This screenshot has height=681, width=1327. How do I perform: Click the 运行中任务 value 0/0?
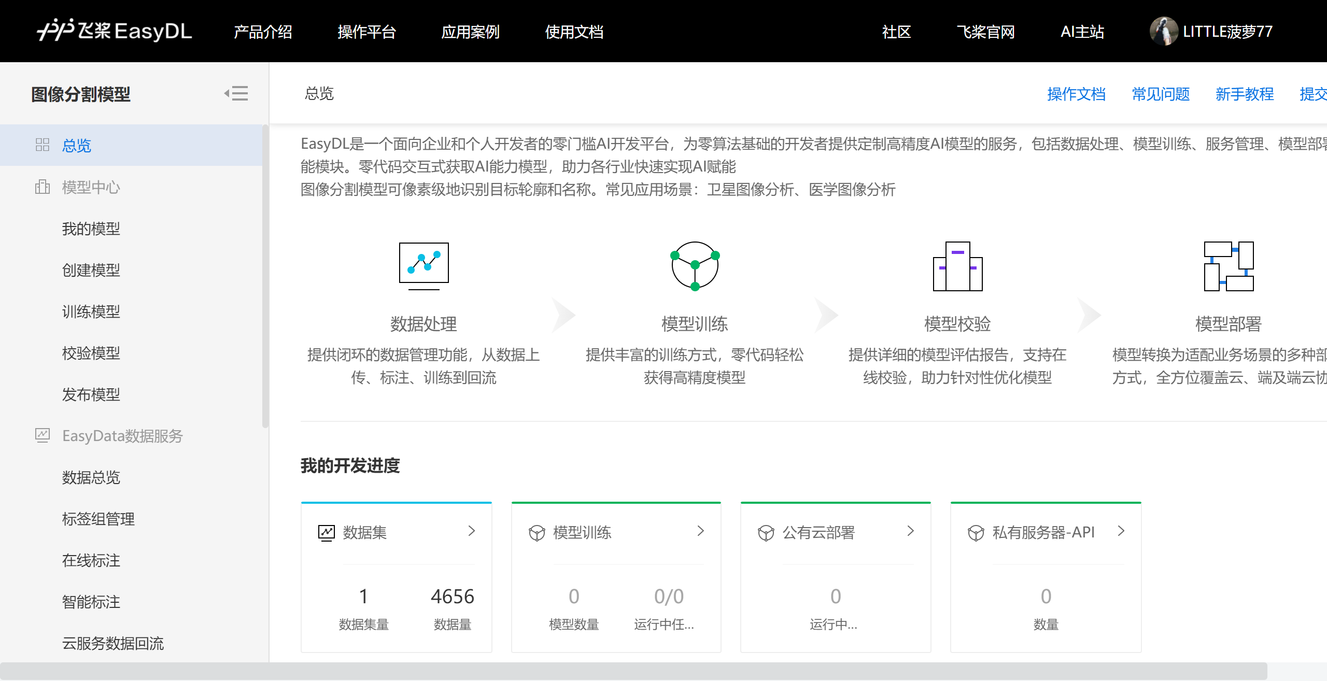(x=669, y=596)
